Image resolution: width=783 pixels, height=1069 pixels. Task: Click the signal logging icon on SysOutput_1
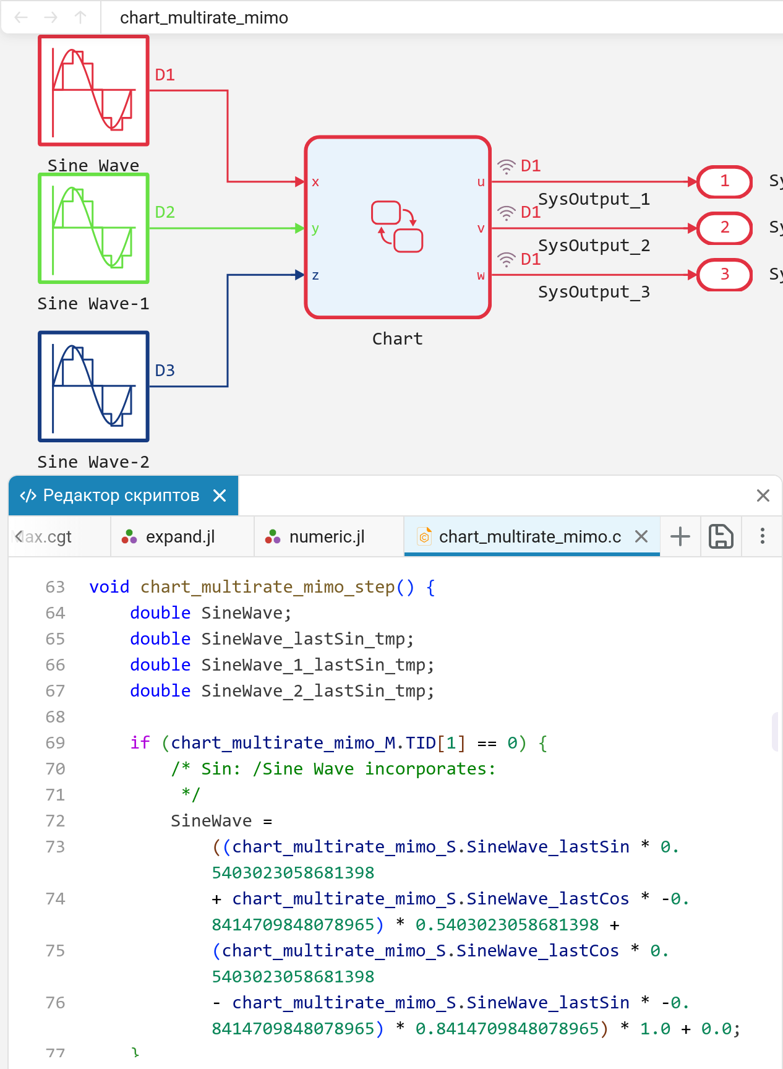(x=507, y=166)
